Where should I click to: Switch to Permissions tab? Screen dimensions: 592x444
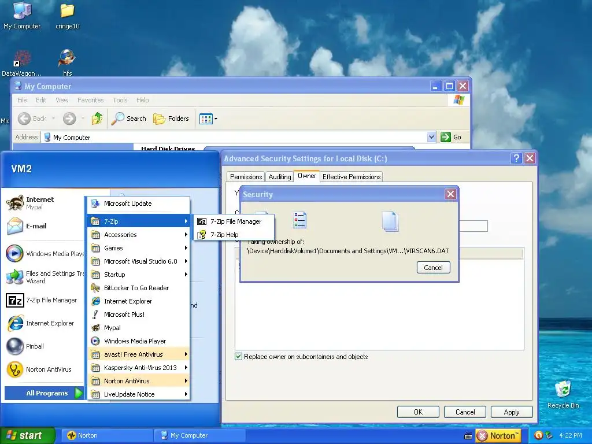point(246,177)
